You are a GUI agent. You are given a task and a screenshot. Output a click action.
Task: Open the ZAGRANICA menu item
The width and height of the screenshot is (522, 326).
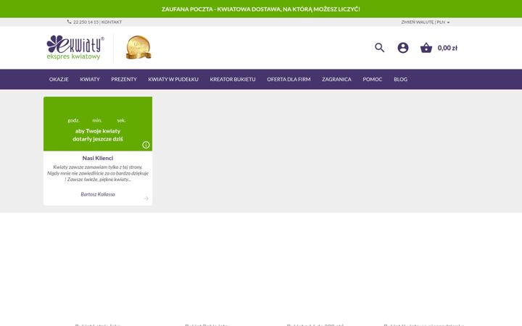[x=336, y=79]
